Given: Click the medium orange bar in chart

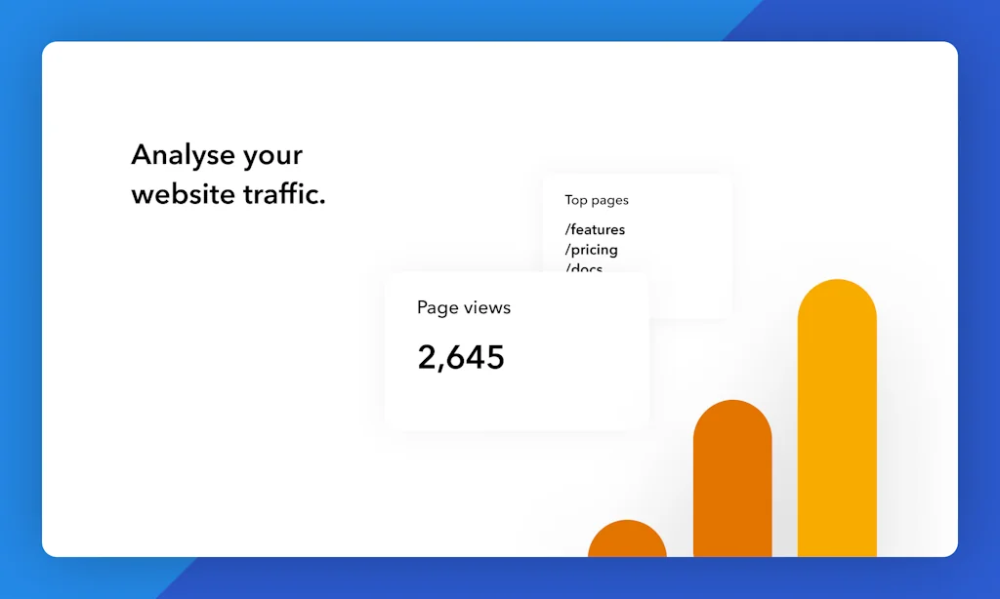Looking at the screenshot, I should (732, 479).
